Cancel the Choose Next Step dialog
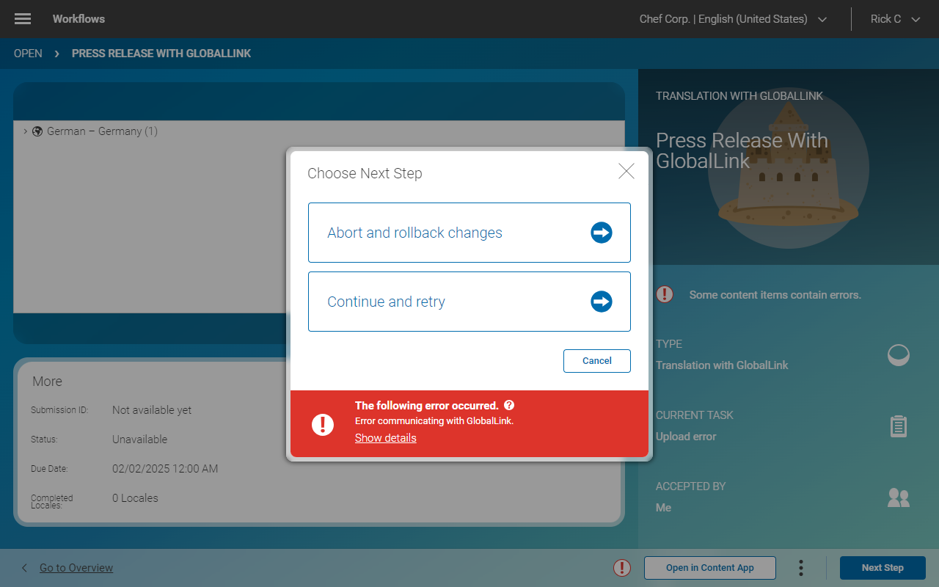The width and height of the screenshot is (939, 587). point(596,360)
